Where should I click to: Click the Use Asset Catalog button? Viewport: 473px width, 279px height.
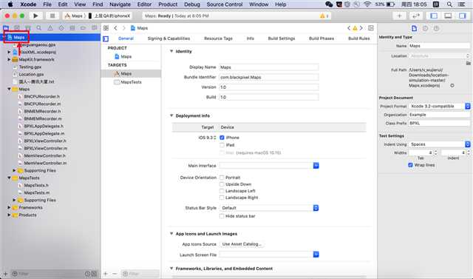pos(242,244)
